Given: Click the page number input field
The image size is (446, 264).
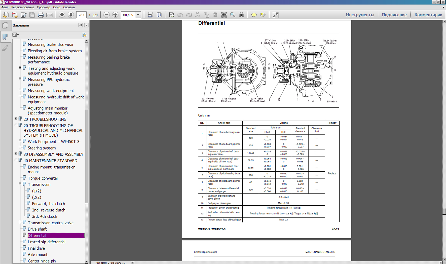Looking at the screenshot, I should (81, 15).
